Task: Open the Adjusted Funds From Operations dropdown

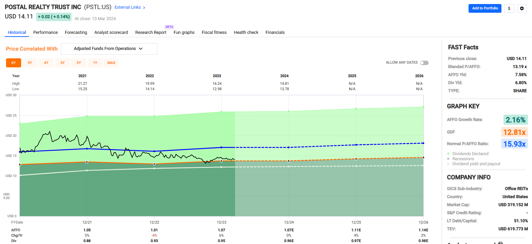Action: pos(109,49)
